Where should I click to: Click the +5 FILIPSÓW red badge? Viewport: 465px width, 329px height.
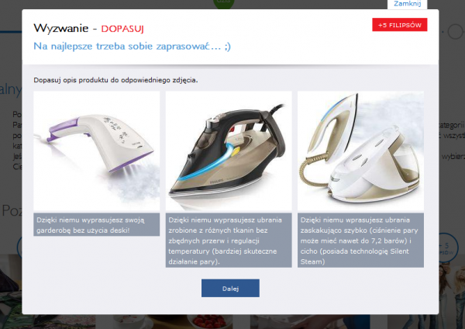tap(399, 25)
